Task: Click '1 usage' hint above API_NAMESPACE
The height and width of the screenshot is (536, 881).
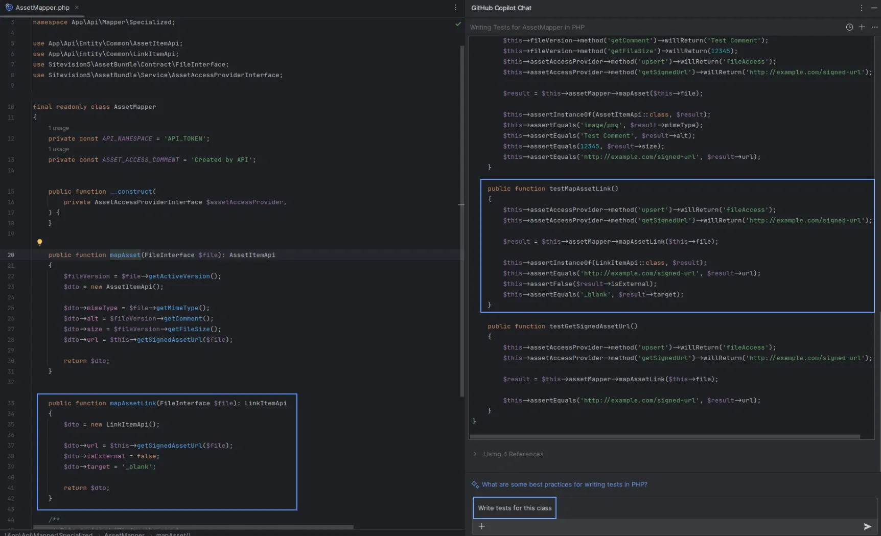Action: (x=59, y=128)
